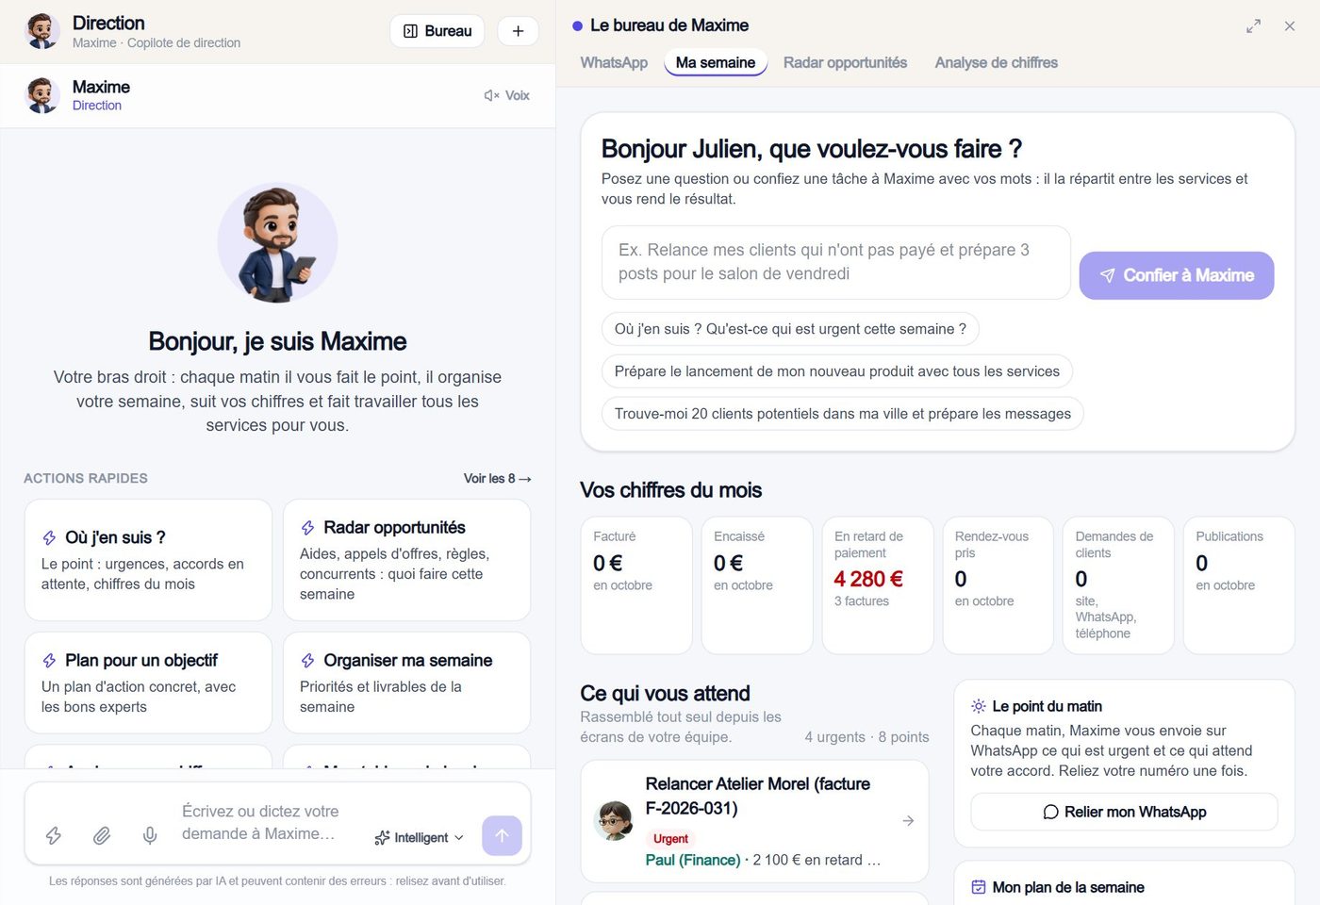The image size is (1320, 905).
Task: Click the Encaissé stat card
Action: (x=757, y=584)
